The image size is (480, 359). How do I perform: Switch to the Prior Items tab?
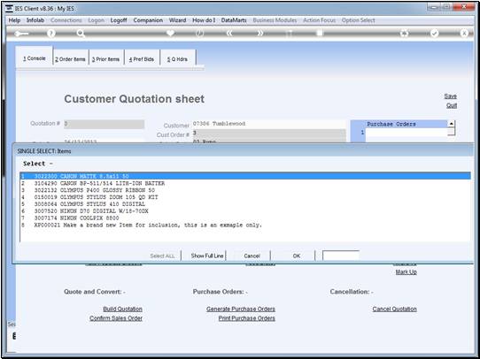tap(106, 59)
